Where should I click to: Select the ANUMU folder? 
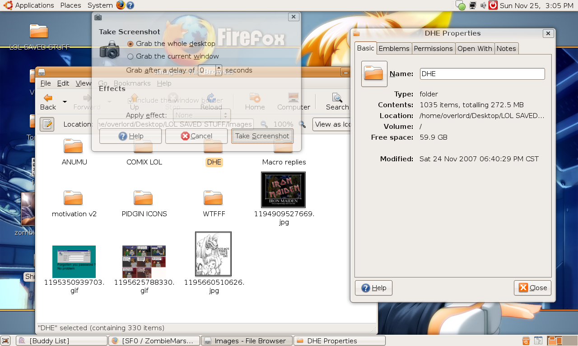(x=74, y=152)
